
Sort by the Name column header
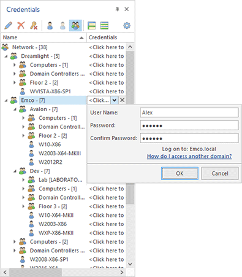(43, 37)
